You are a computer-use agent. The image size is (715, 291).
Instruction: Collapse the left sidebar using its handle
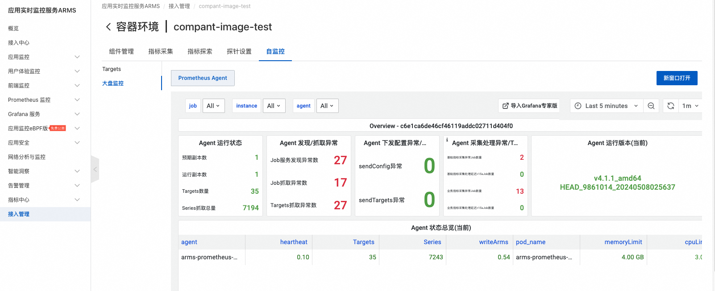(95, 169)
